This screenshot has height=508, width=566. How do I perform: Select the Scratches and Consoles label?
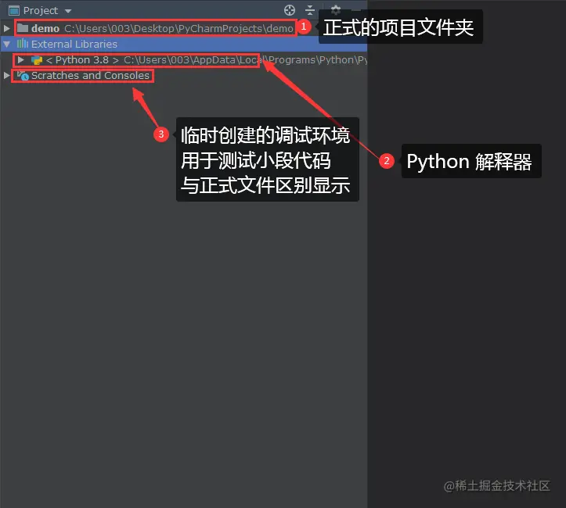coord(90,76)
